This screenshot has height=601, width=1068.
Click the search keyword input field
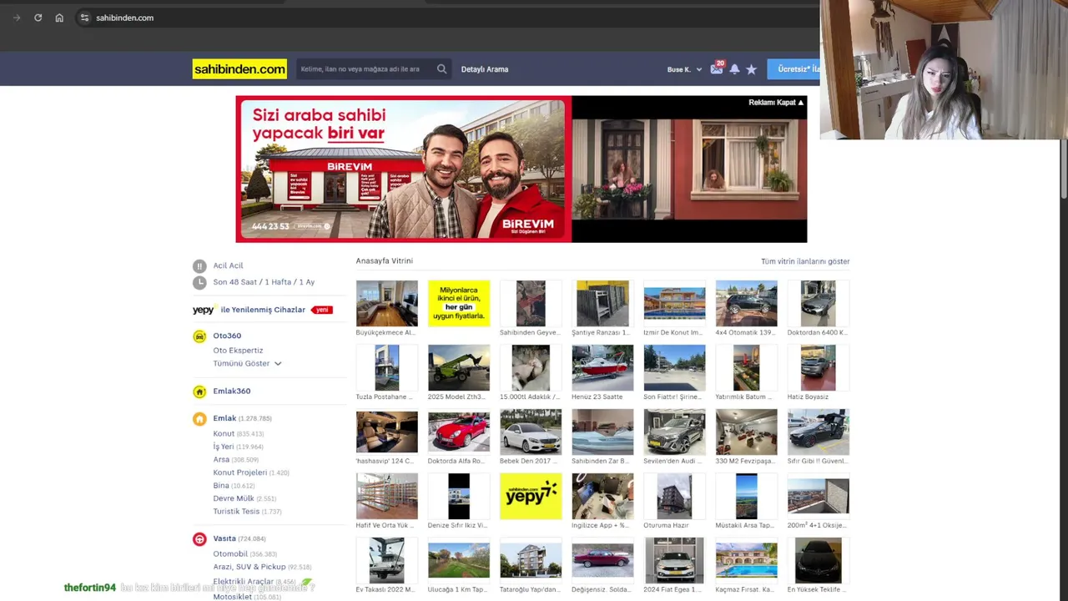tap(365, 69)
